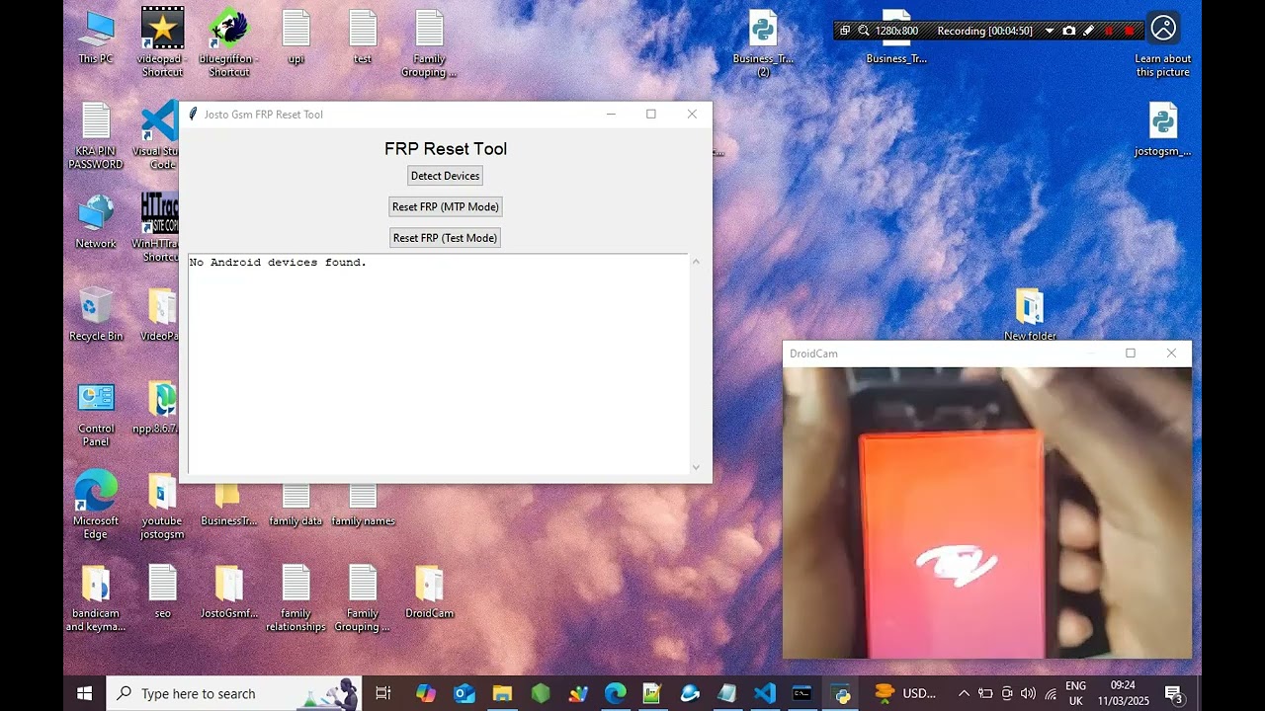
Task: Open the New folder desktop icon
Action: (1030, 314)
